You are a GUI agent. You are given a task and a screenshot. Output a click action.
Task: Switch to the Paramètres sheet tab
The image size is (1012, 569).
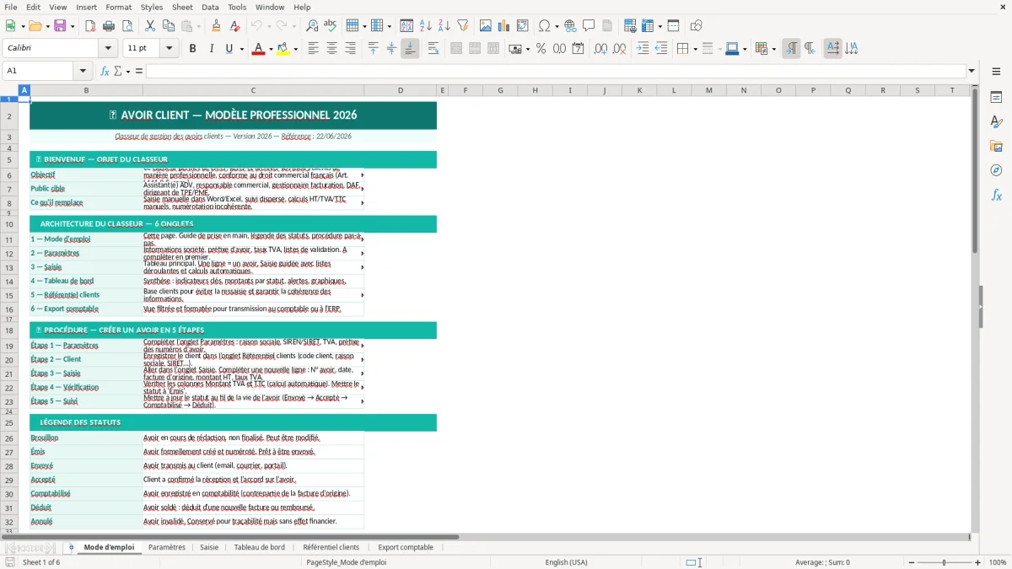pos(167,547)
